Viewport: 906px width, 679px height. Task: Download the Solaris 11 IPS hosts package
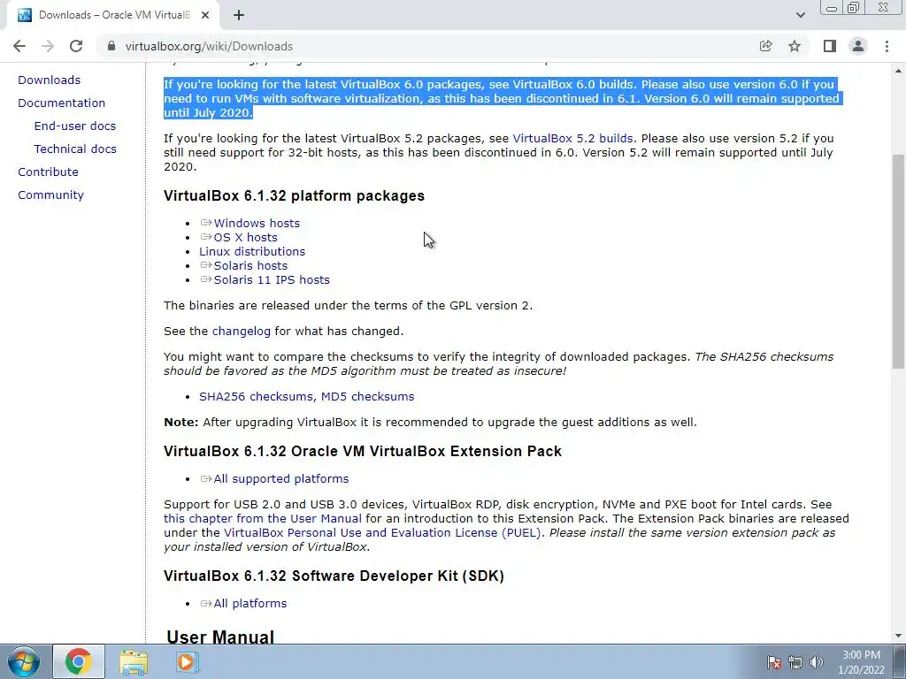coord(272,280)
